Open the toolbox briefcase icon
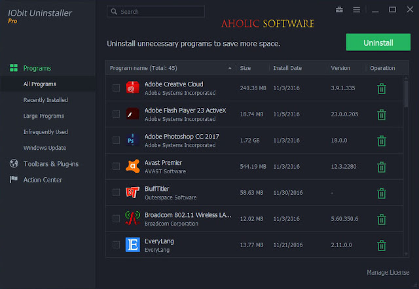 coord(339,10)
